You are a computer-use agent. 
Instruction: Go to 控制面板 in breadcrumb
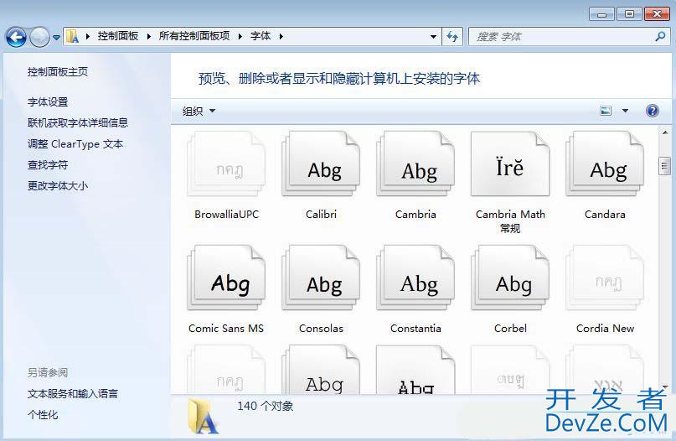coord(118,36)
